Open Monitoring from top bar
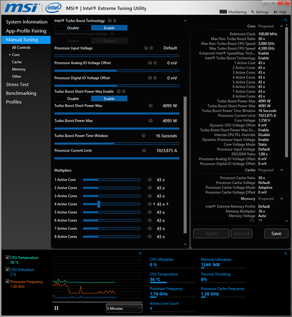The width and height of the screenshot is (292, 317). (x=233, y=12)
